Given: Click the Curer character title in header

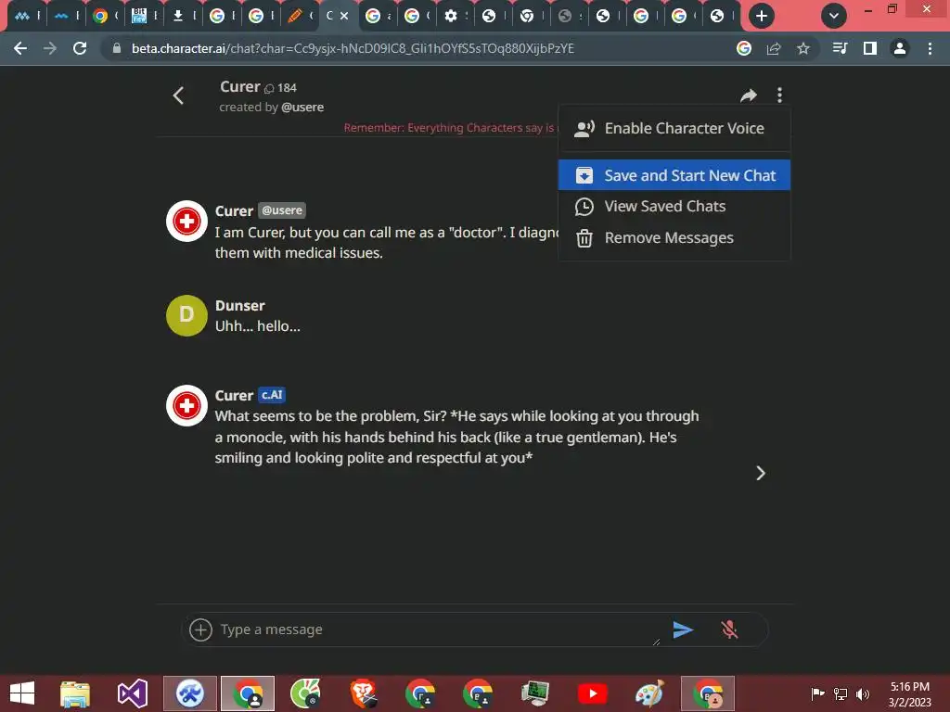Looking at the screenshot, I should (x=240, y=87).
